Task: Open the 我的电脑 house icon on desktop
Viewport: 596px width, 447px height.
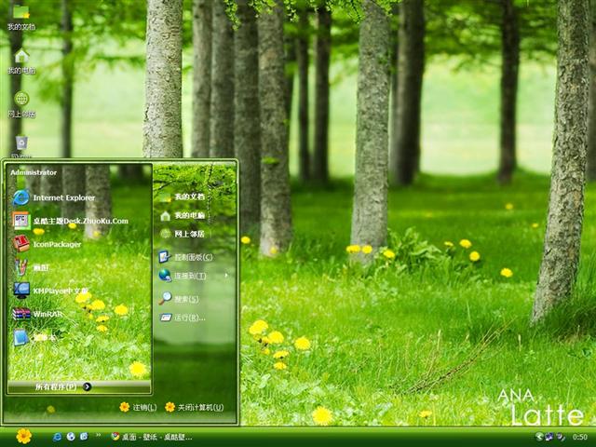Action: coord(20,57)
